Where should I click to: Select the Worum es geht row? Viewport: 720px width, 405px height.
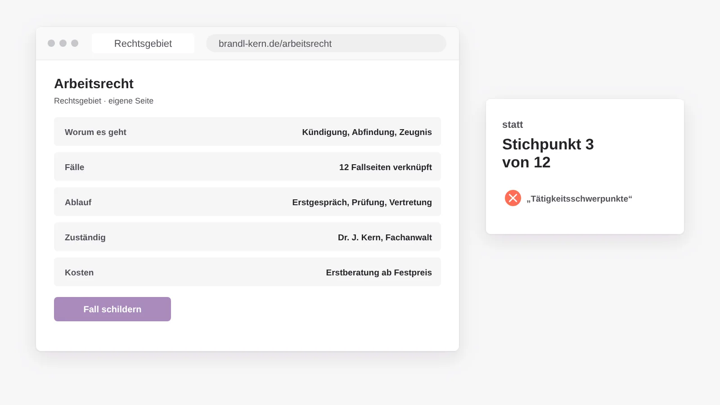pos(247,131)
